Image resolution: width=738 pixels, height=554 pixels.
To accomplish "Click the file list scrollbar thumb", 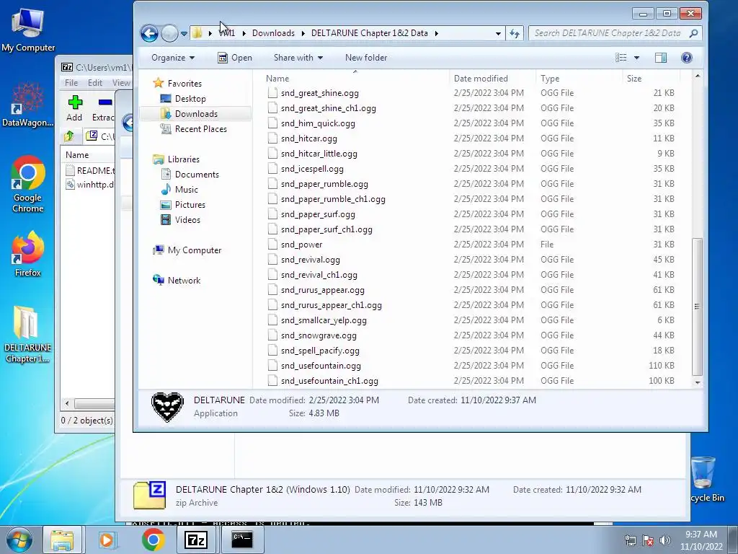I will coord(697,307).
